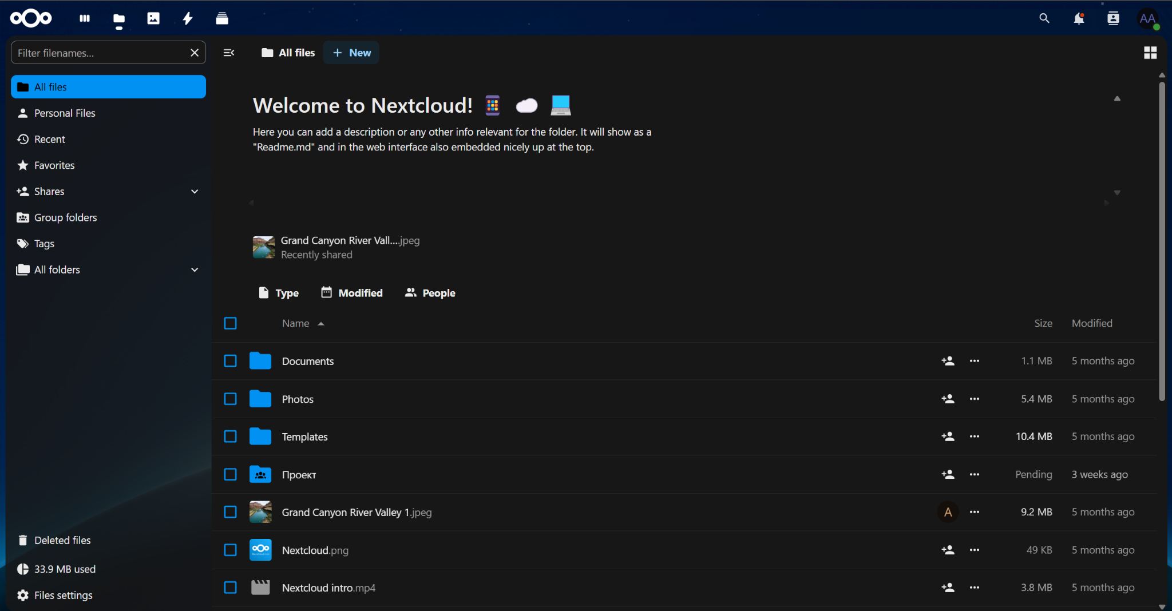Open actions menu for Templates
Image resolution: width=1172 pixels, height=611 pixels.
pos(975,437)
